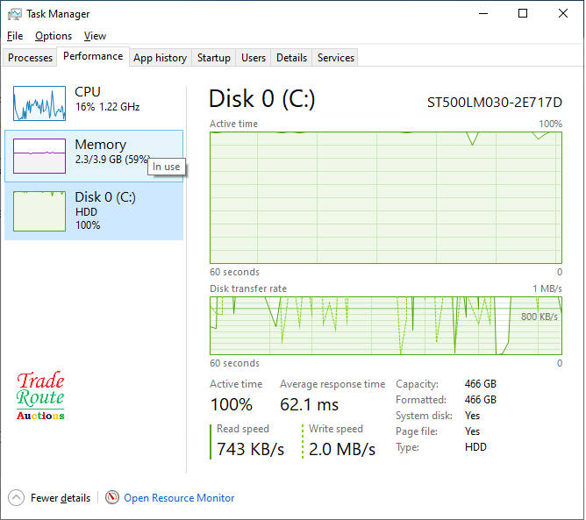The image size is (586, 520).
Task: Switch to the App history tab
Action: coord(160,58)
